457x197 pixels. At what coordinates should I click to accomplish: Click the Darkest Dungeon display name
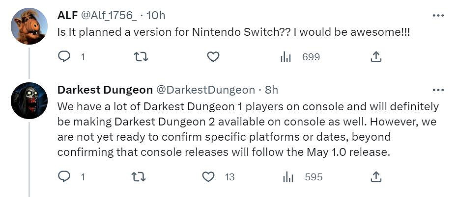(x=105, y=90)
